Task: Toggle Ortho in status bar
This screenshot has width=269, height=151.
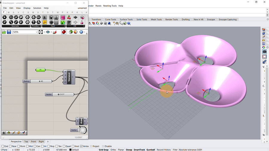Action: [x=113, y=150]
